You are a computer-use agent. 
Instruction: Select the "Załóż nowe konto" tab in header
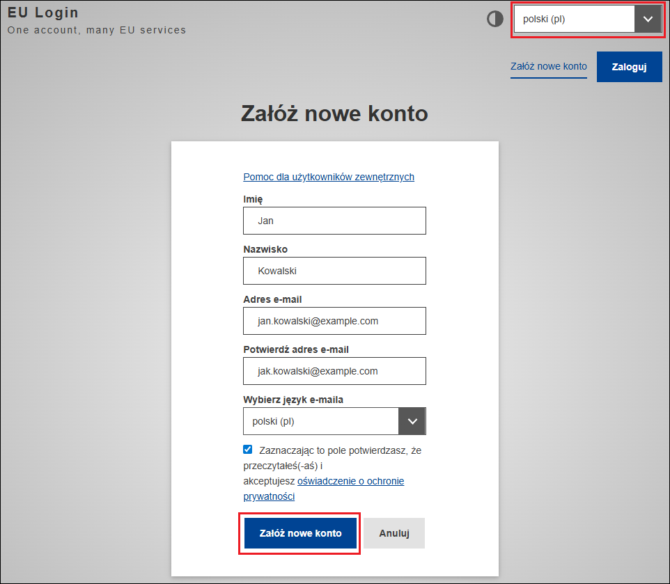548,66
